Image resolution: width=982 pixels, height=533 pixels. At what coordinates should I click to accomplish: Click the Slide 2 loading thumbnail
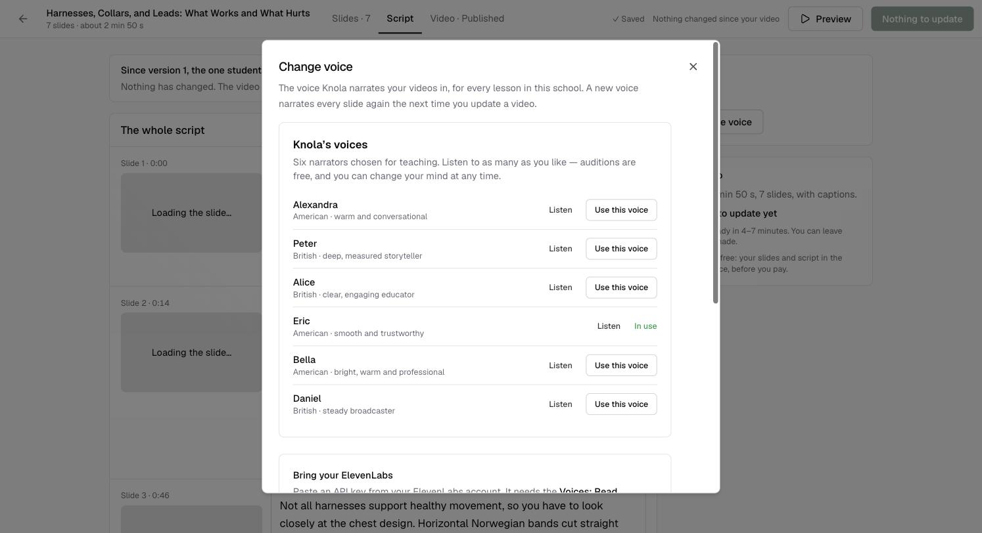click(x=191, y=352)
